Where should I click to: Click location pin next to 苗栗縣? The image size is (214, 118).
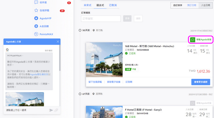pos(93,94)
